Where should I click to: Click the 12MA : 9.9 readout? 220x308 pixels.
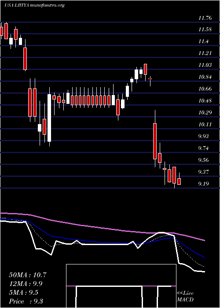tap(26, 284)
